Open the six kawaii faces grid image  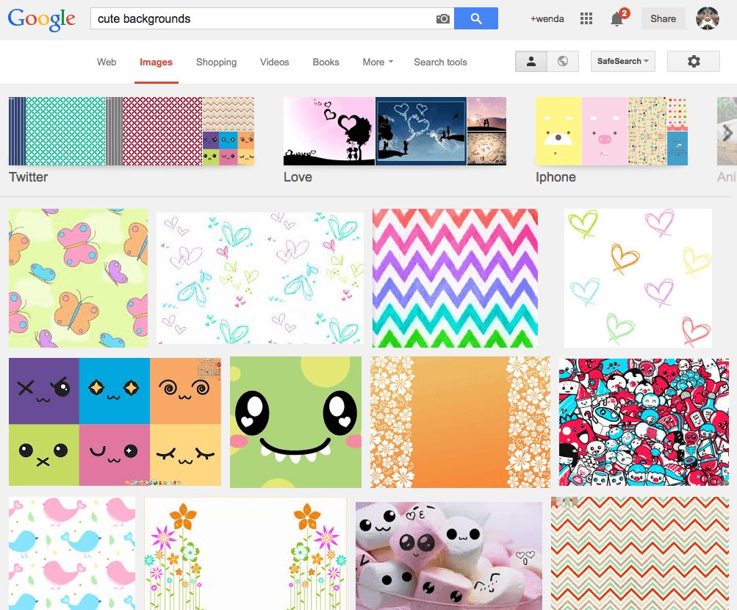115,422
